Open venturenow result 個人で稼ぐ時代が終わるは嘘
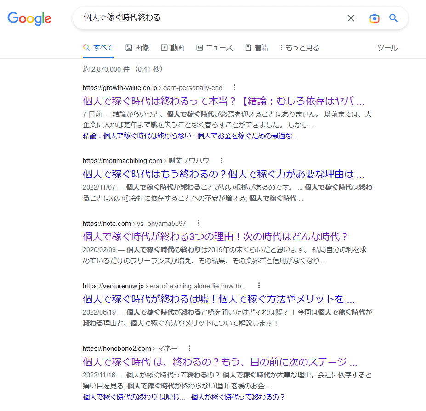The image size is (426, 411). (219, 299)
